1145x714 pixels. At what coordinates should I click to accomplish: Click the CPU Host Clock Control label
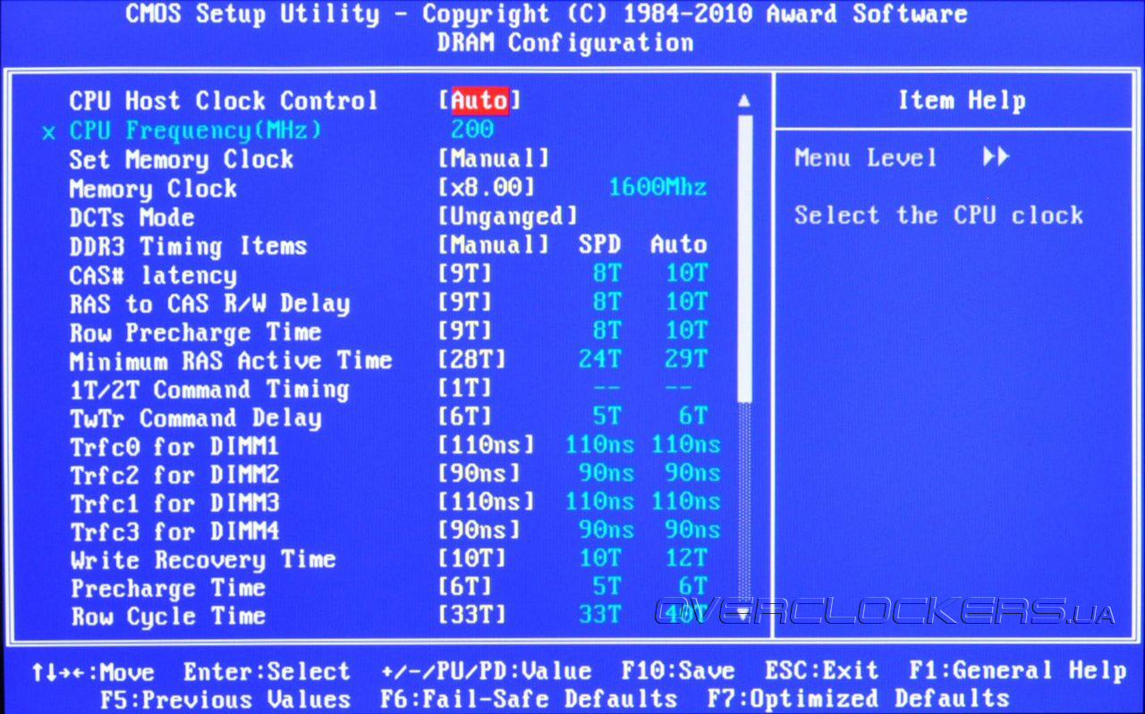[224, 101]
